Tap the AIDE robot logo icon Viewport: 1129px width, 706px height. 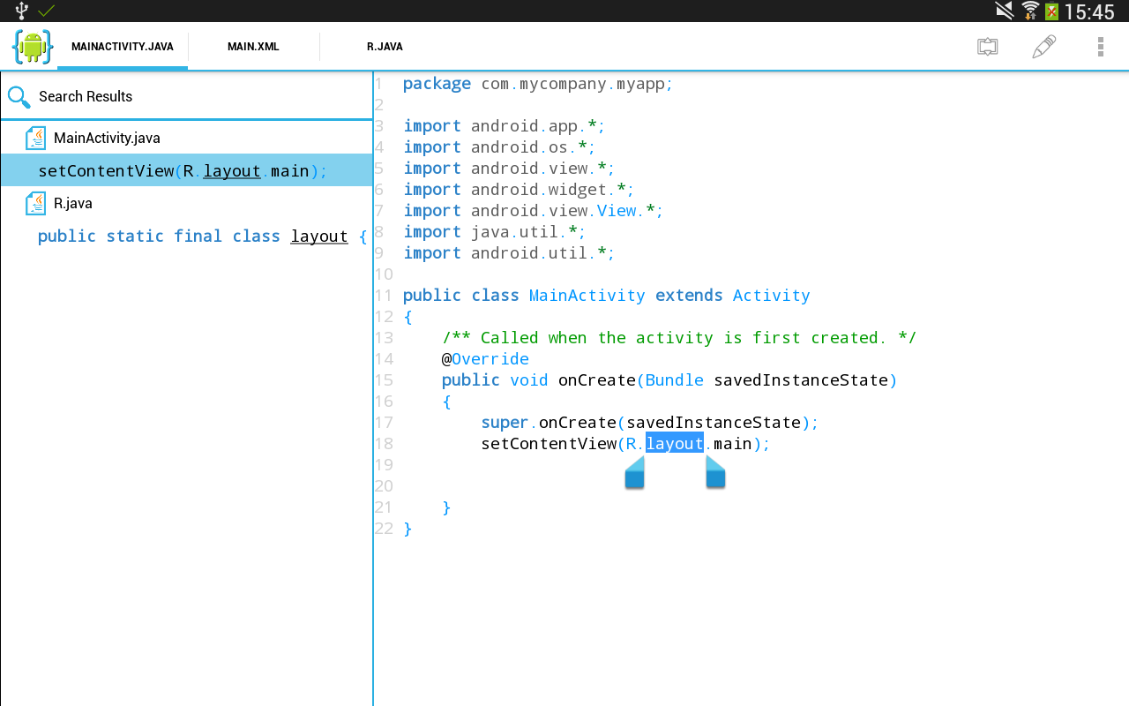pos(32,46)
